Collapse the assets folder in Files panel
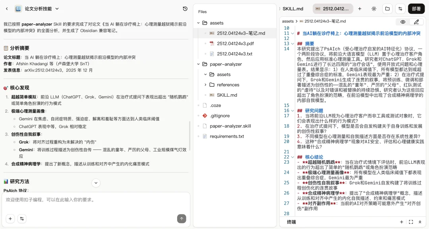Image resolution: width=429 pixels, height=229 pixels. (197, 23)
